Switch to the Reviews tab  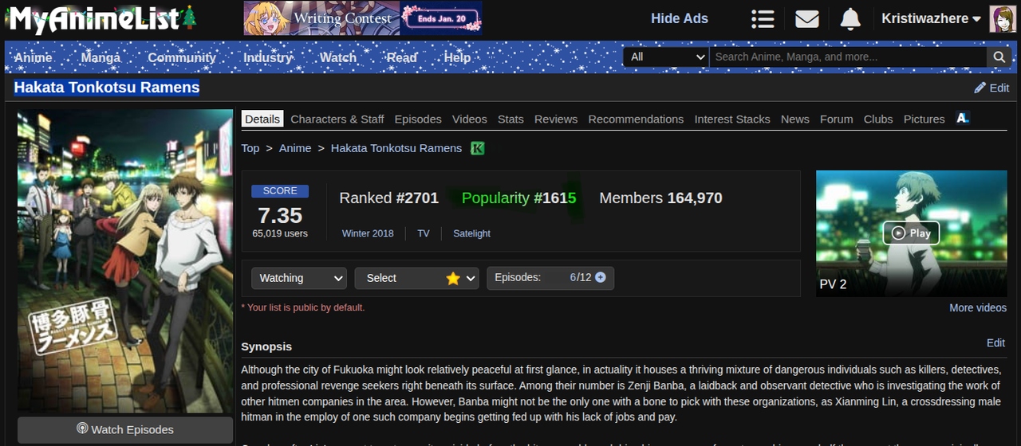coord(556,119)
